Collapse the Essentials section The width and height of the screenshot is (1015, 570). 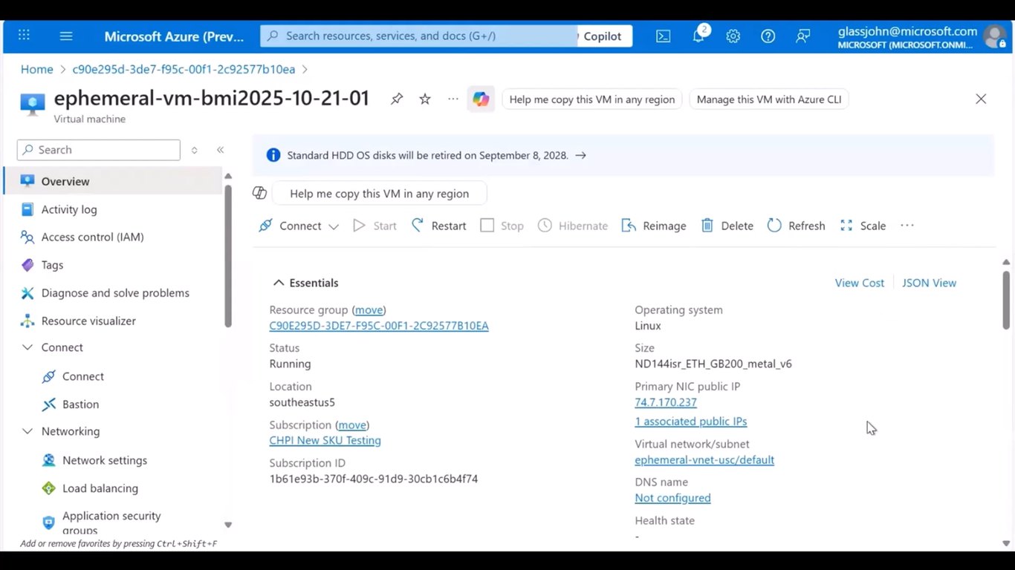coord(279,283)
